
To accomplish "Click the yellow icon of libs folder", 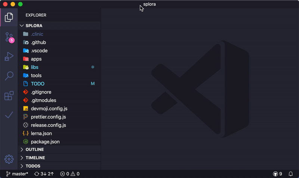I will (26, 67).
